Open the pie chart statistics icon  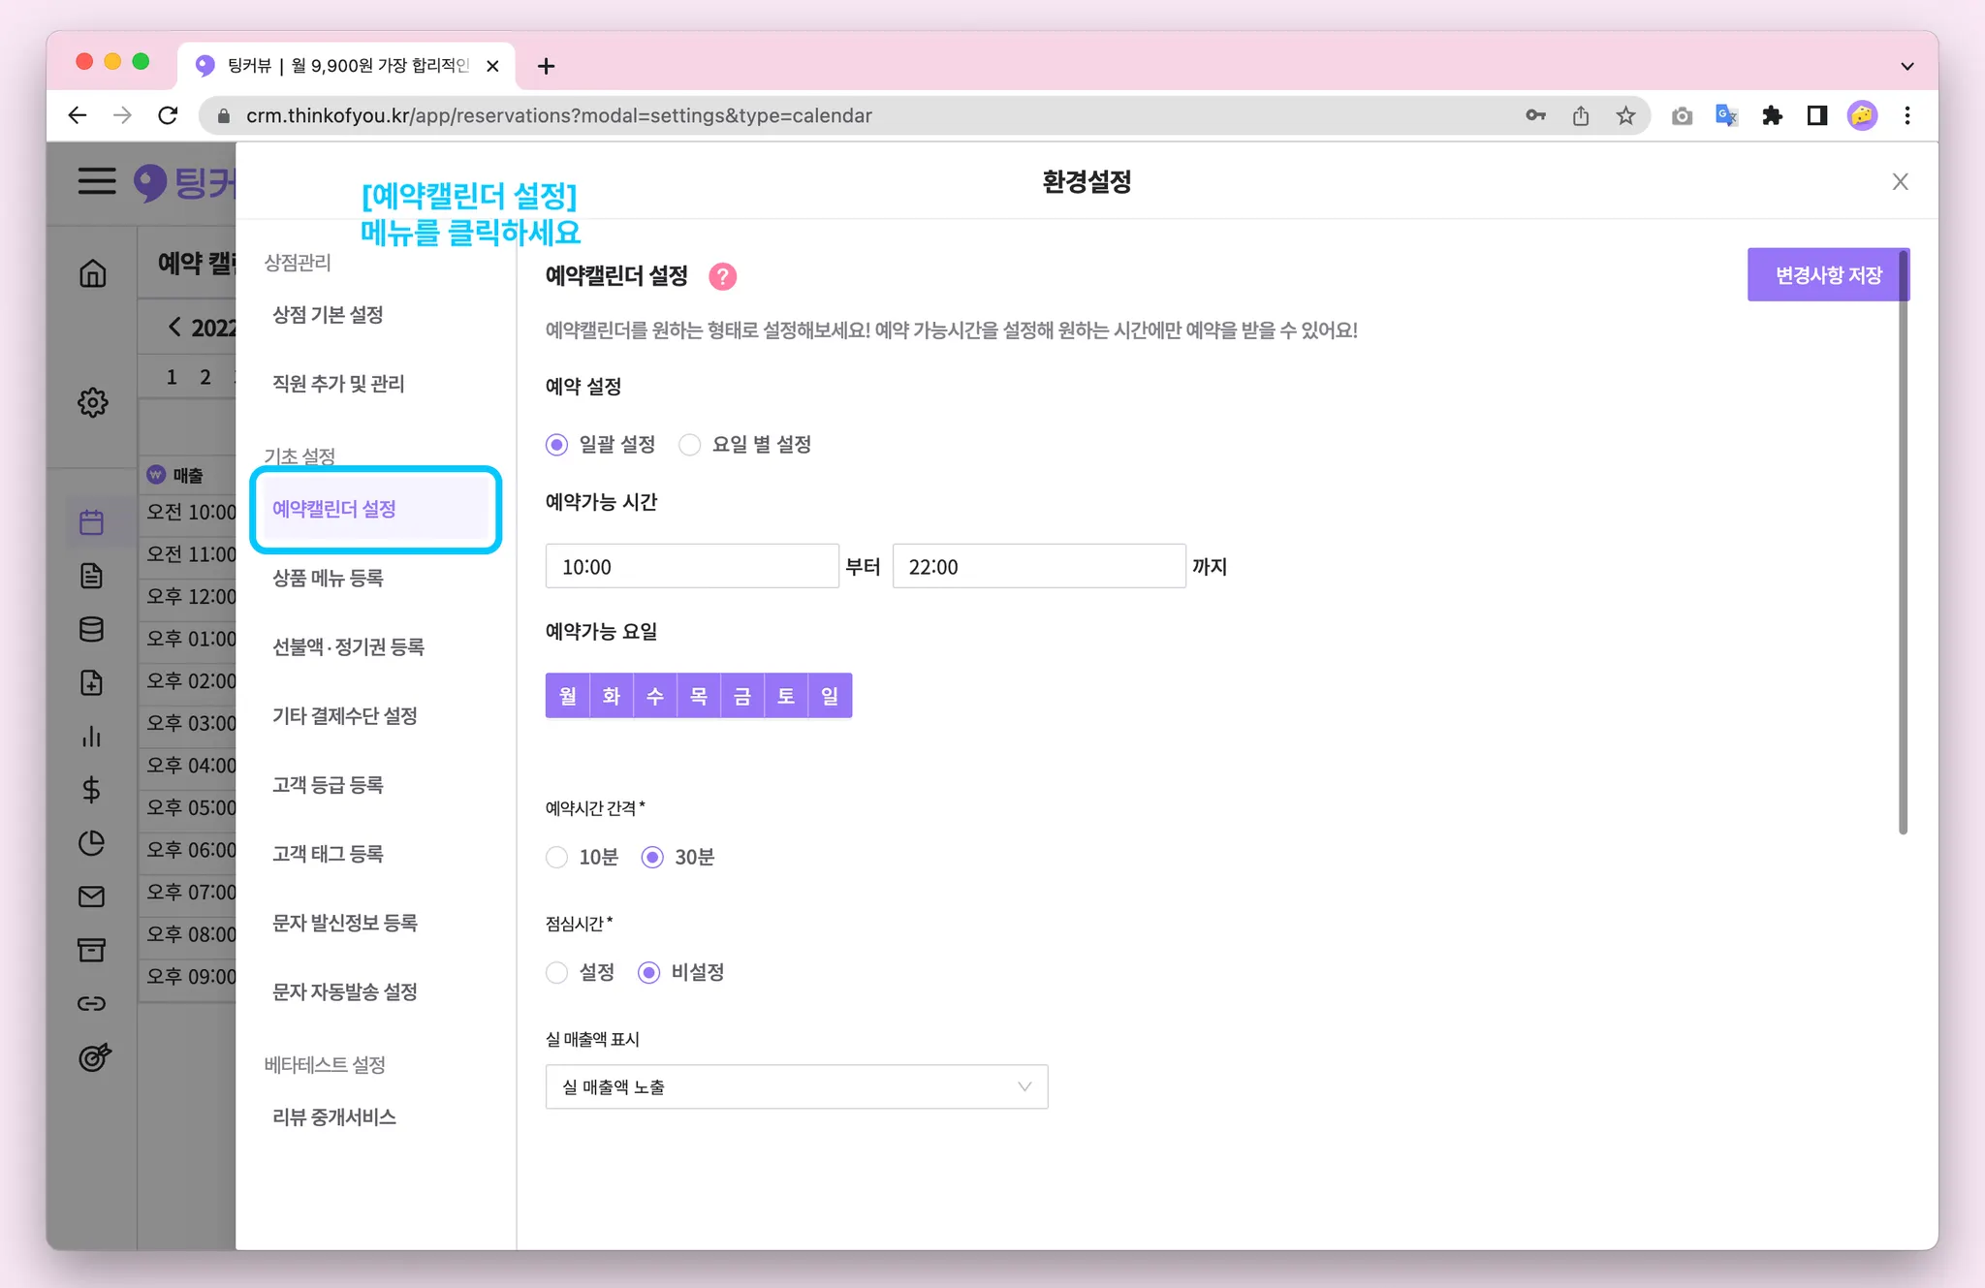[92, 843]
